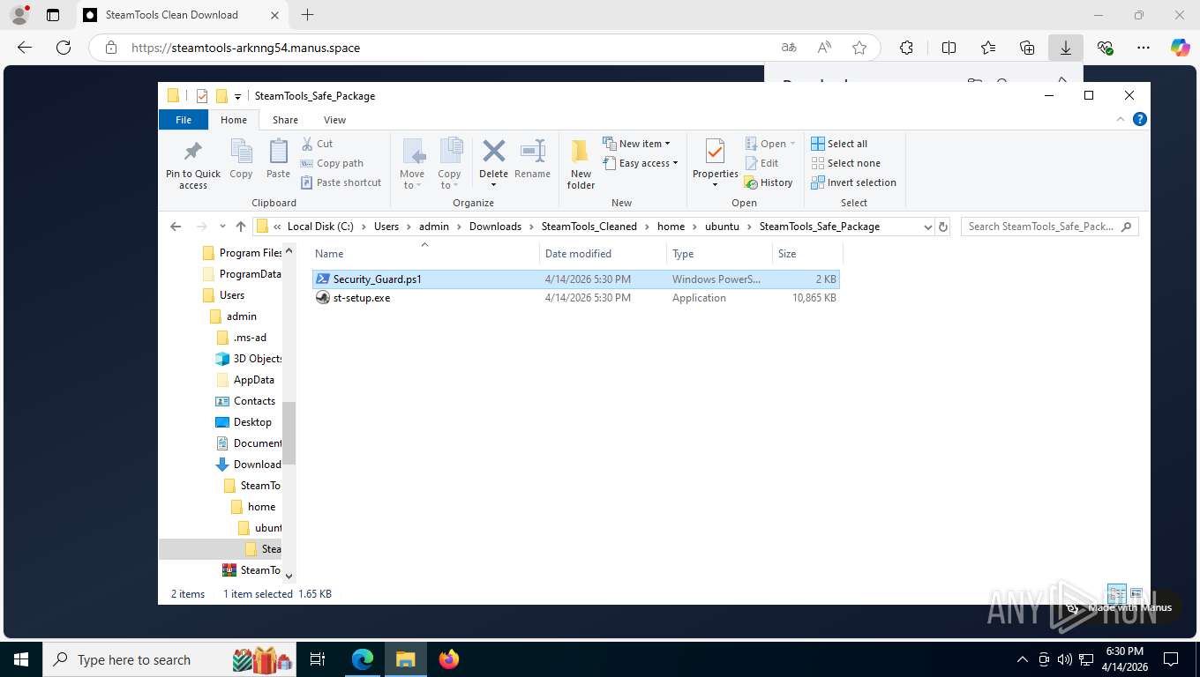Viewport: 1200px width, 677px height.
Task: Click the Copy ribbon icon
Action: 241,160
